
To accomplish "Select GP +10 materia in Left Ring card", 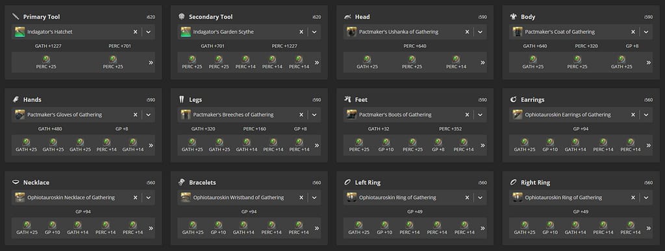I will pos(384,228).
